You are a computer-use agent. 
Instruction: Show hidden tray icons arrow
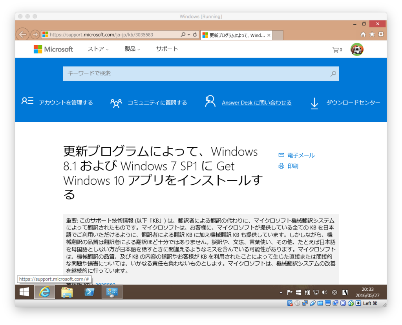pyautogui.click(x=281, y=292)
